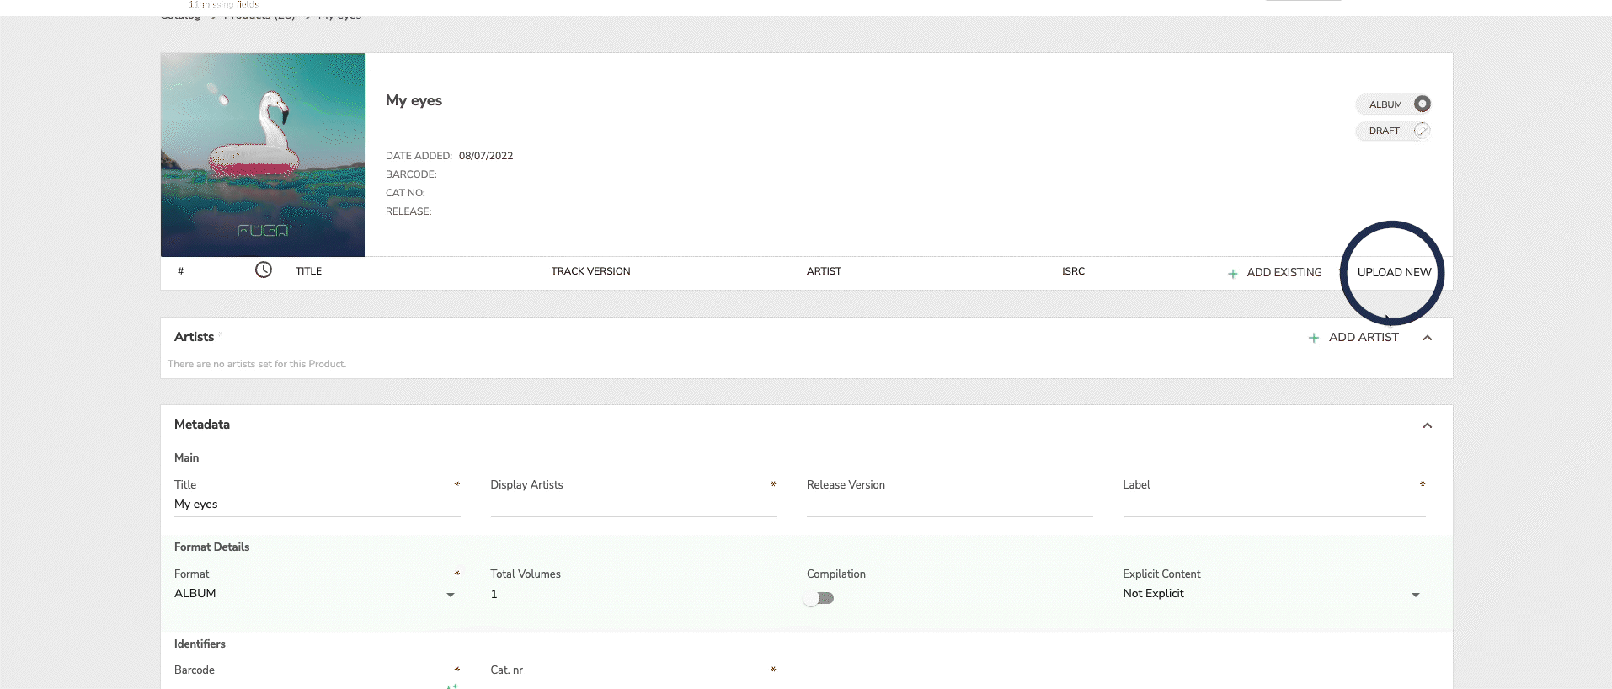Click the Barcode field label

click(x=195, y=670)
